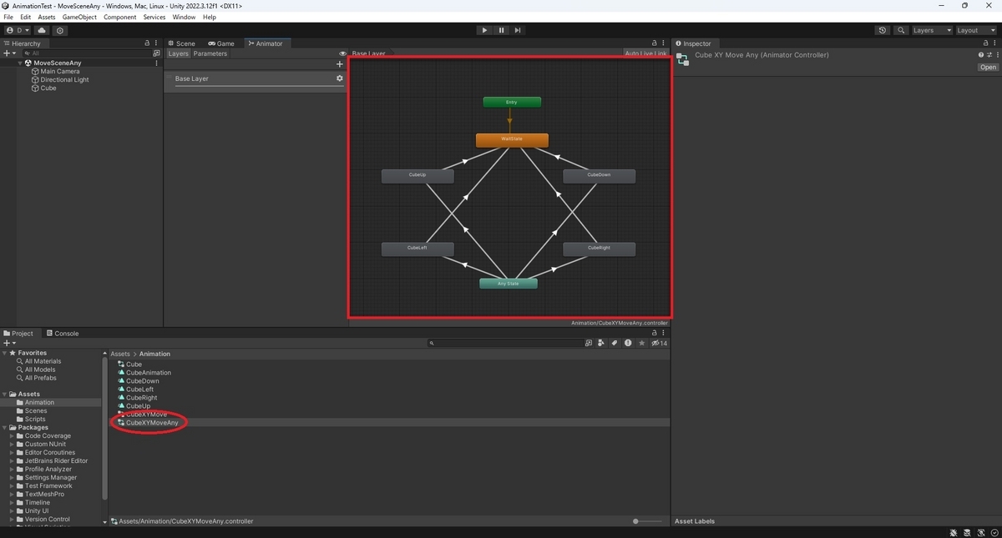This screenshot has height=538, width=1002.
Task: Open Undo History clock icon
Action: point(883,30)
